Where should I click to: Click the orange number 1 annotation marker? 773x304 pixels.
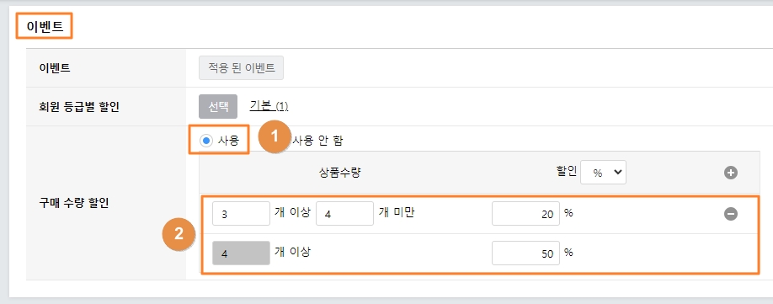275,137
